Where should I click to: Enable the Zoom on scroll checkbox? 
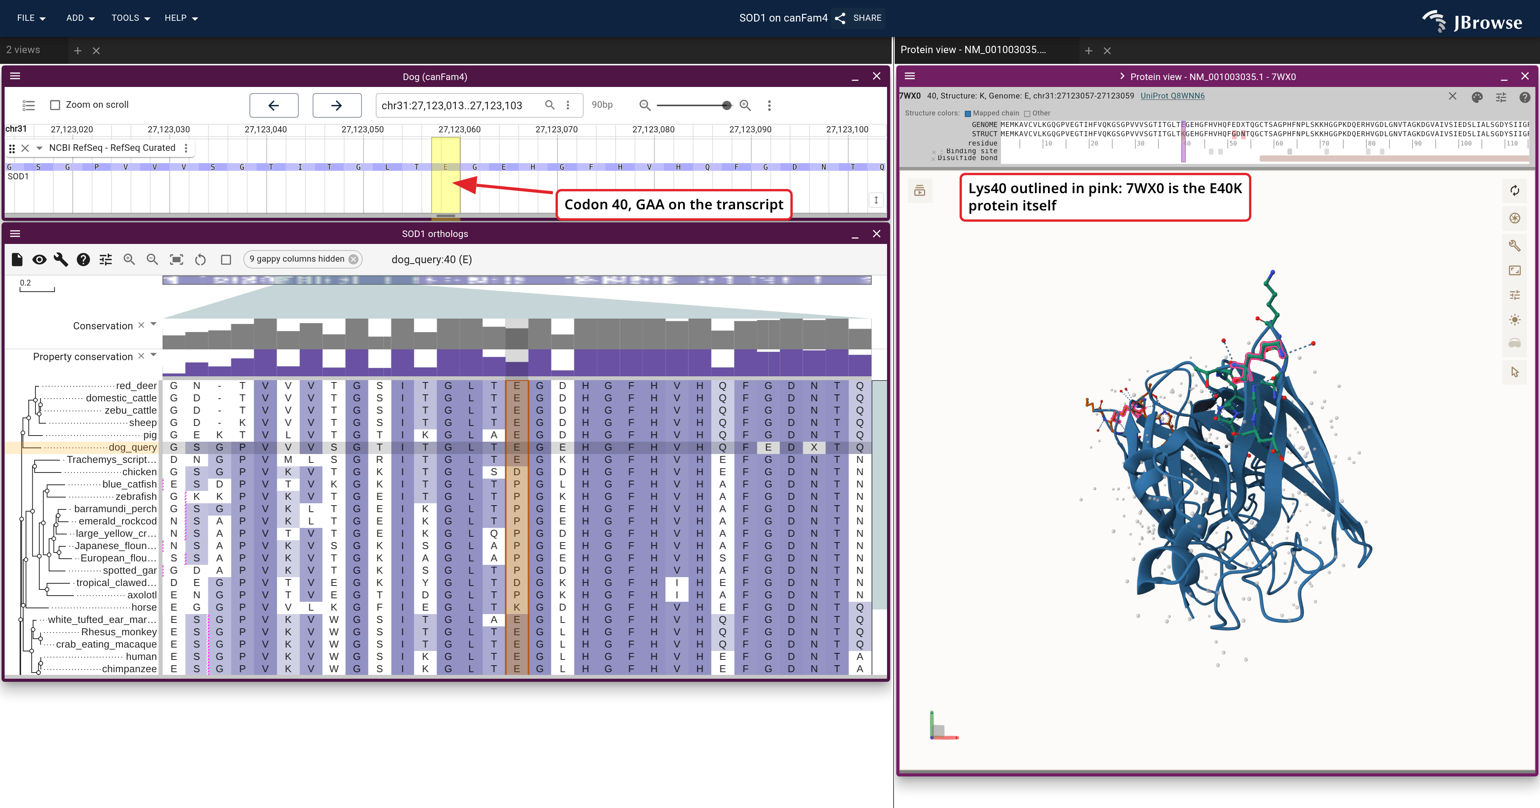(55, 105)
